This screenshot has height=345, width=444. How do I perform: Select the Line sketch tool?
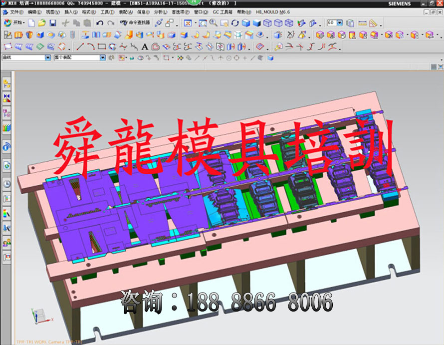[80, 46]
